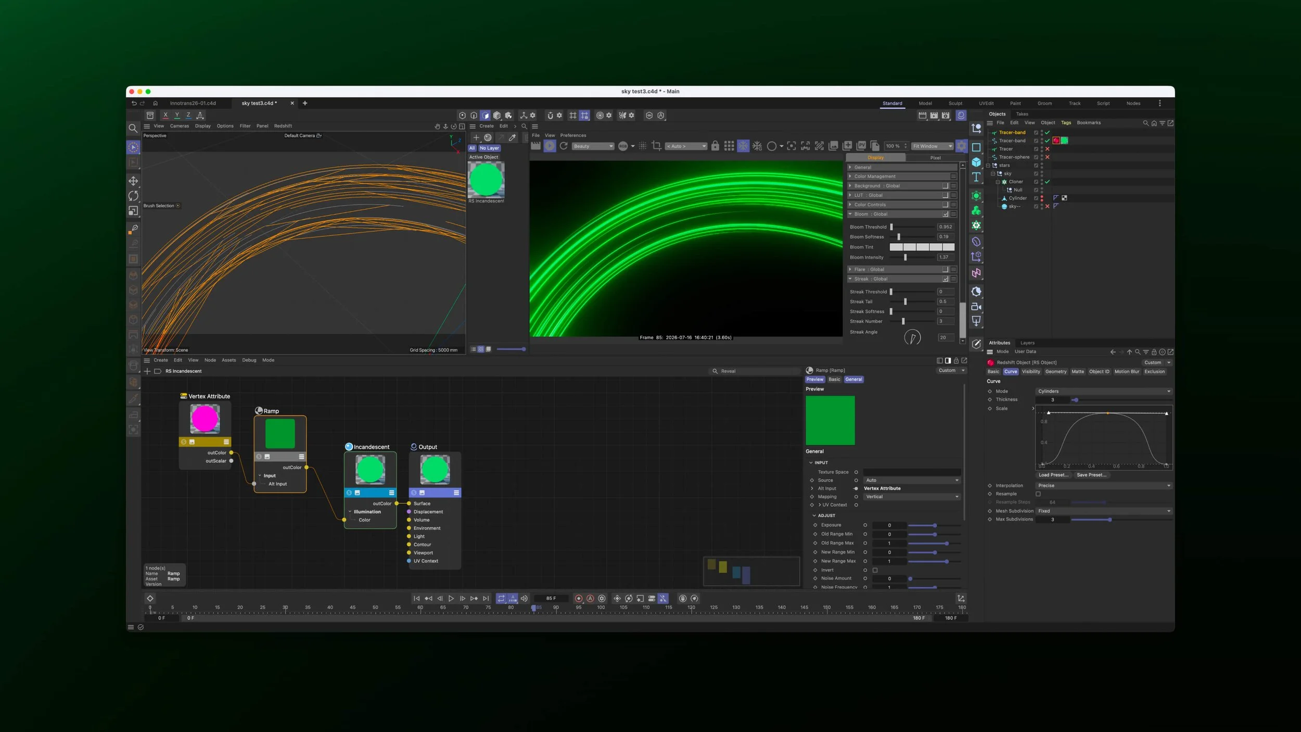Go to the end of the timeline
The image size is (1301, 732).
[x=486, y=599]
